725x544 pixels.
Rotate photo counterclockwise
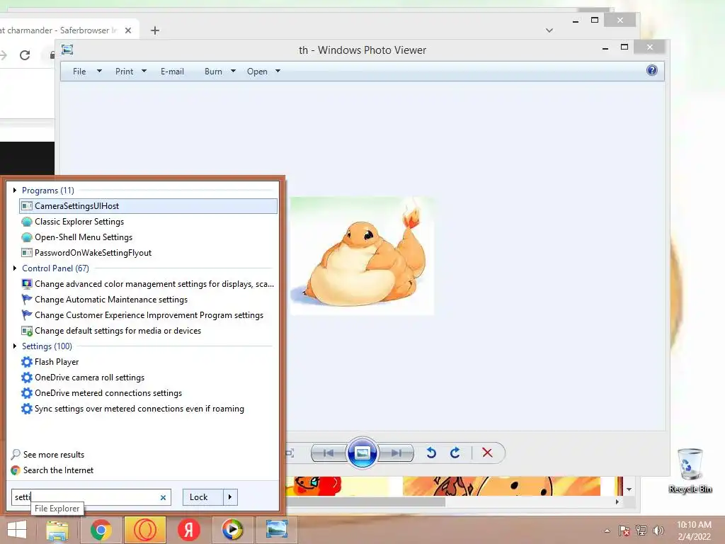tap(431, 453)
